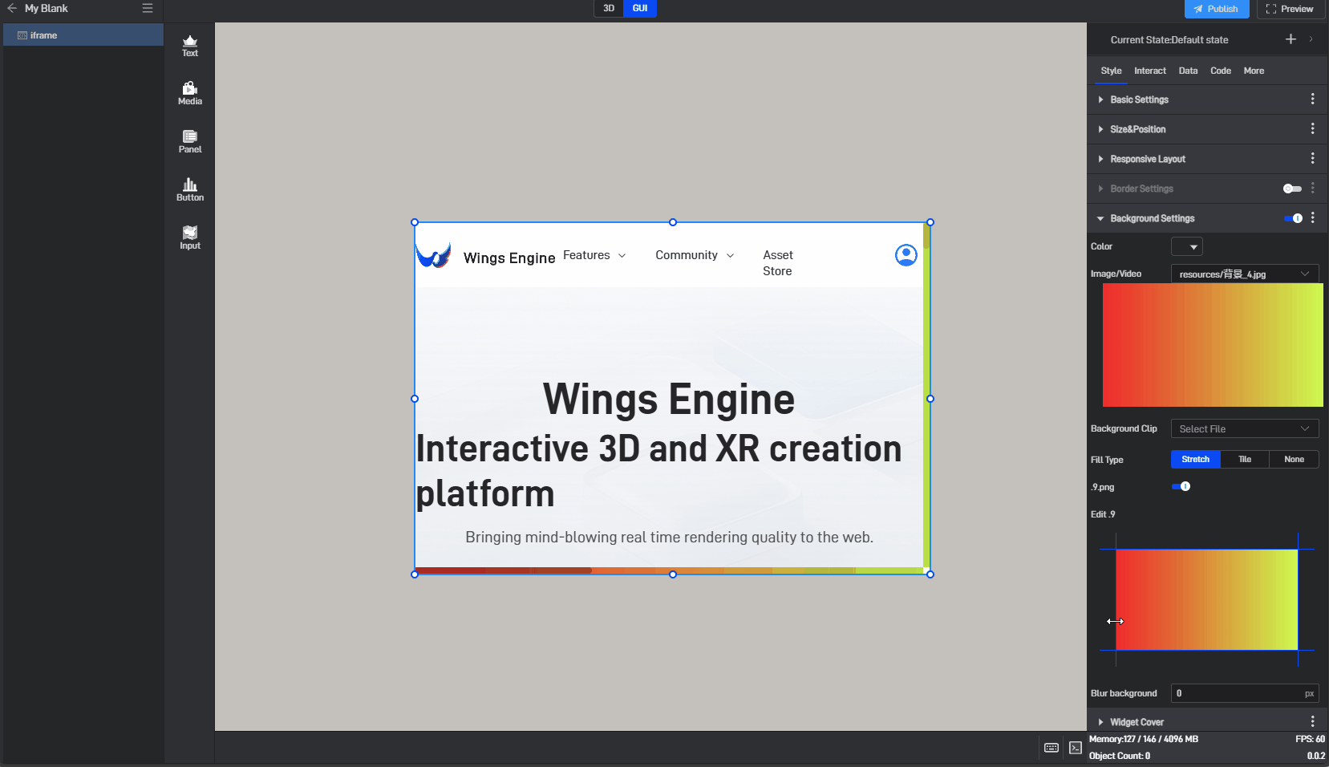Open the hamburger menu next to My Blank

click(148, 8)
